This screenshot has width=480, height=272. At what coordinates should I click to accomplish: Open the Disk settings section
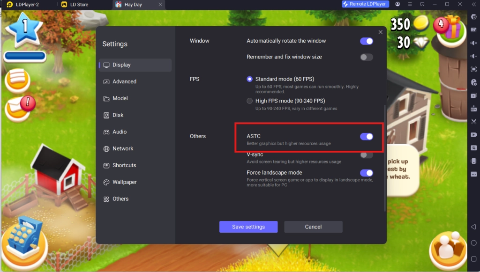click(135, 115)
